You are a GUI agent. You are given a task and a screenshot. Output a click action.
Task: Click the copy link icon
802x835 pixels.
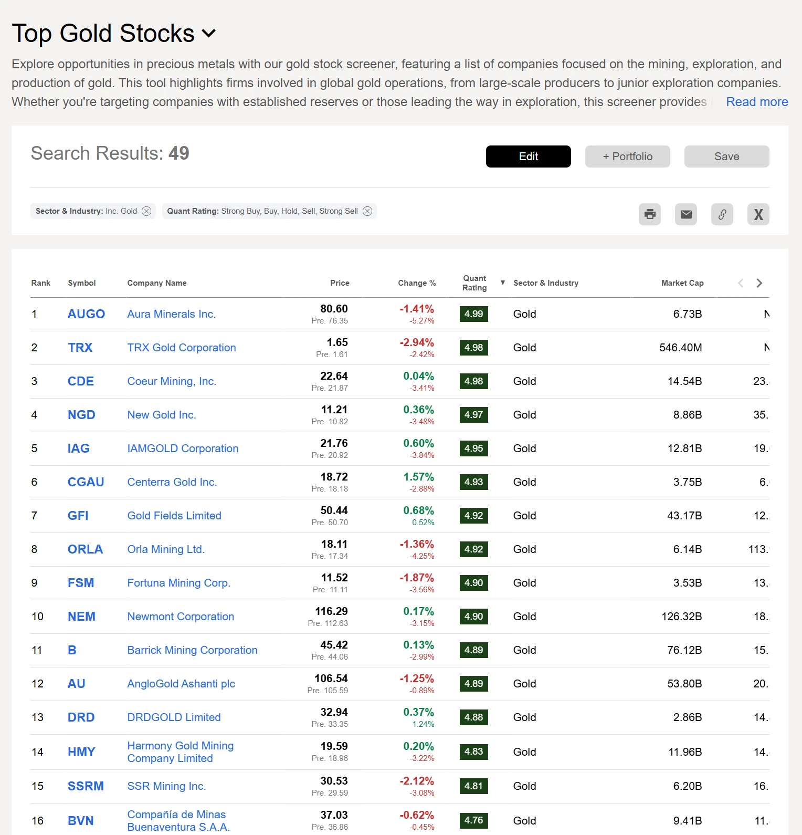(722, 214)
